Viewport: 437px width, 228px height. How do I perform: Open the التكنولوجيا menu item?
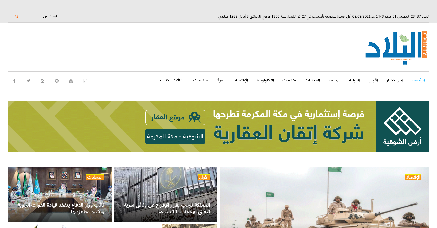tap(265, 80)
